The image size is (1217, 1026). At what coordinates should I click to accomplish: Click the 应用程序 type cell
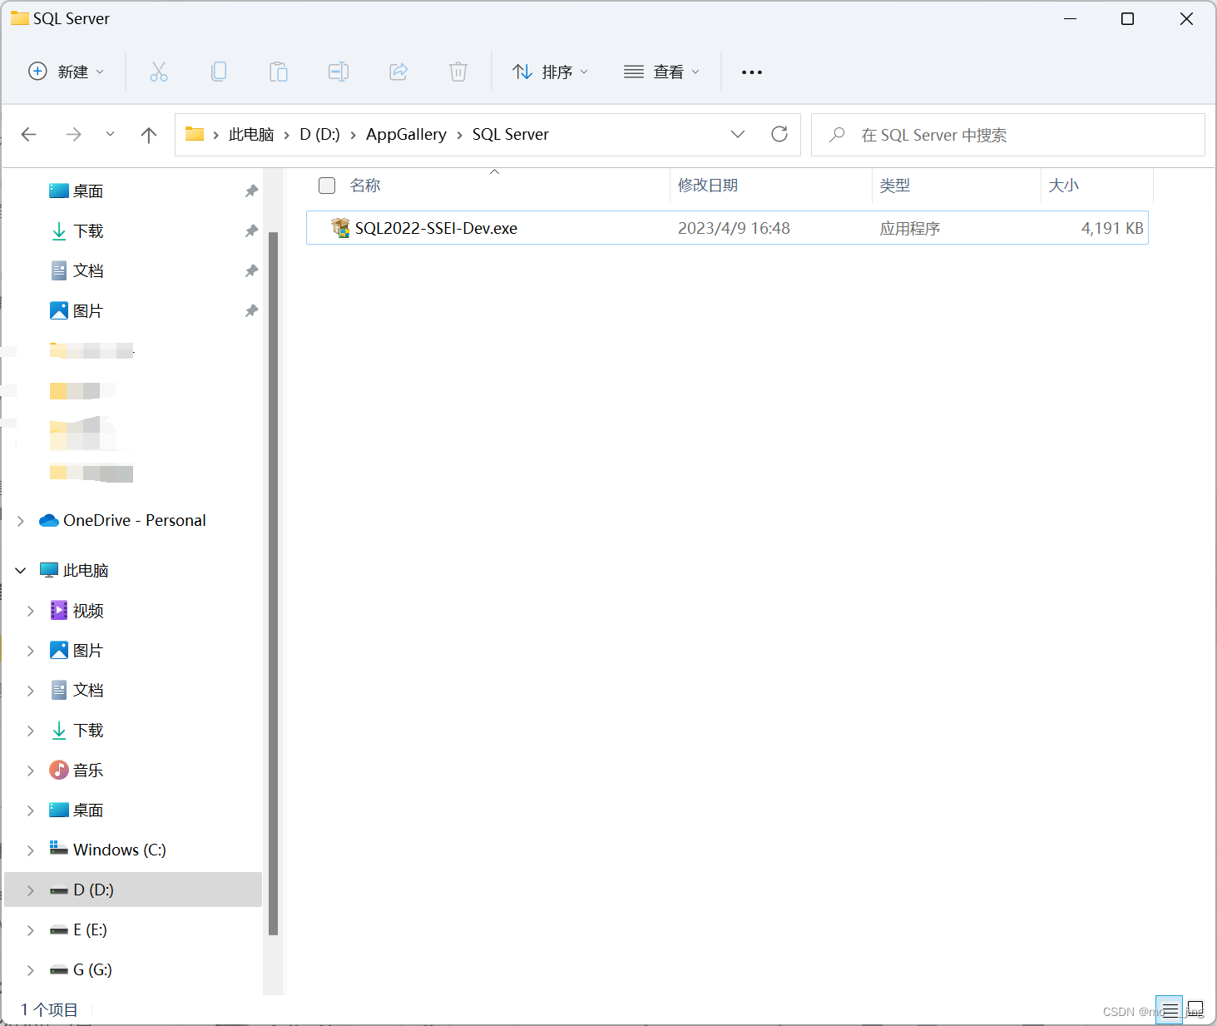click(910, 228)
